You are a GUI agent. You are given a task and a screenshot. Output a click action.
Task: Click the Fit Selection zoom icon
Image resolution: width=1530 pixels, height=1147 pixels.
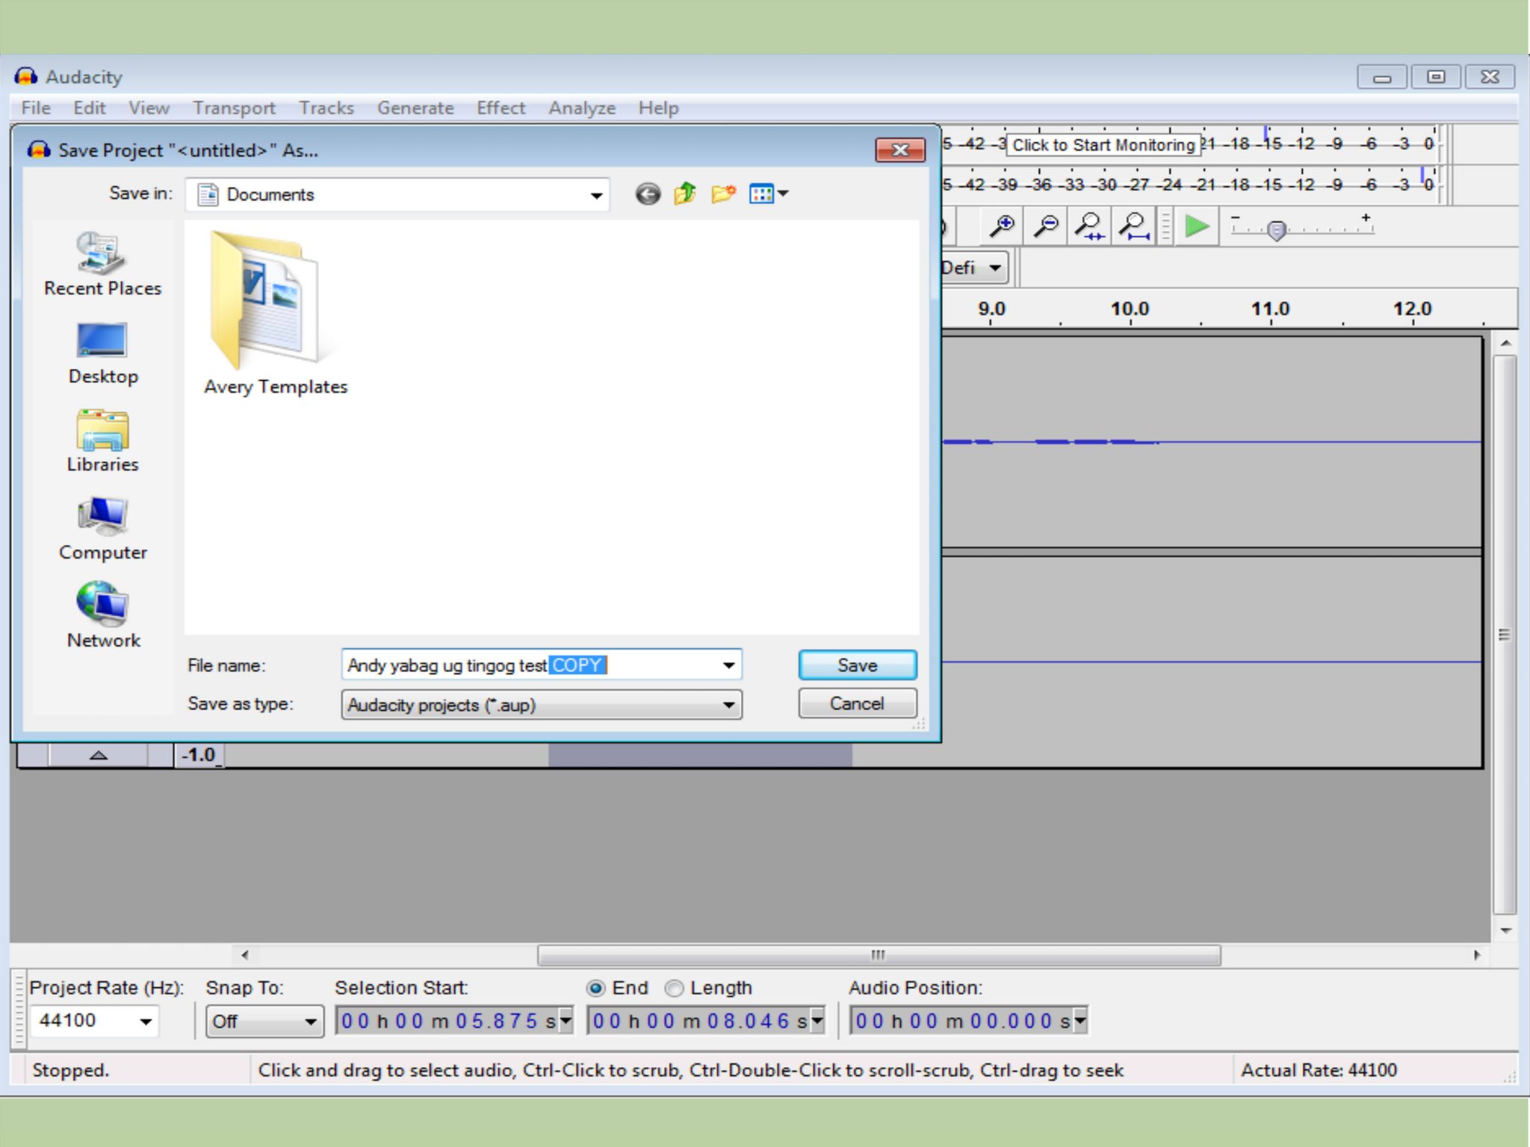click(1089, 226)
